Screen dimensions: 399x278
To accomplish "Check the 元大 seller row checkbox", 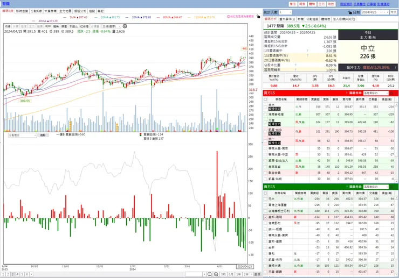I will pos(265,199).
